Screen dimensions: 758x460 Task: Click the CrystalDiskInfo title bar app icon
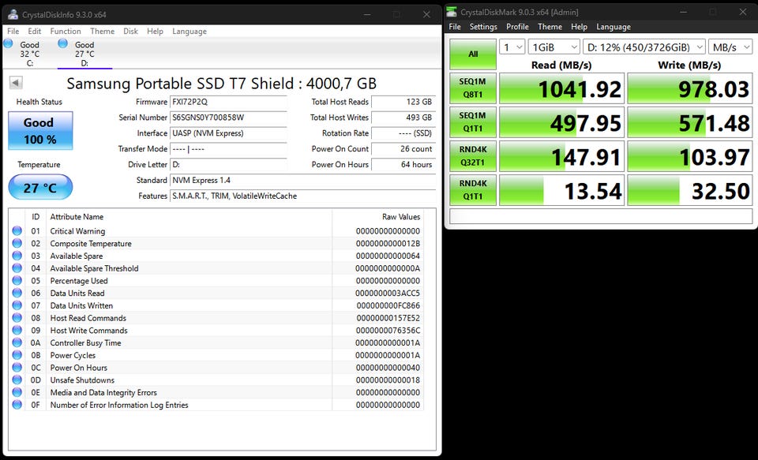[13, 14]
